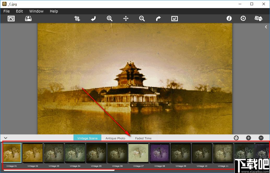The width and height of the screenshot is (270, 173).
Task: Click the dice random effect icon
Action: click(x=259, y=19)
